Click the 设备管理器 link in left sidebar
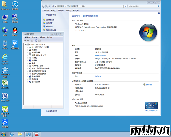 [x=50, y=20]
